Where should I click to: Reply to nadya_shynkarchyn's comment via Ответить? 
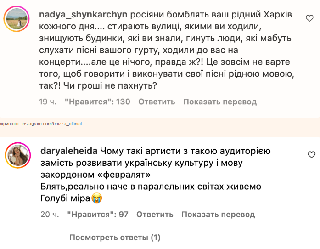tap(157, 102)
